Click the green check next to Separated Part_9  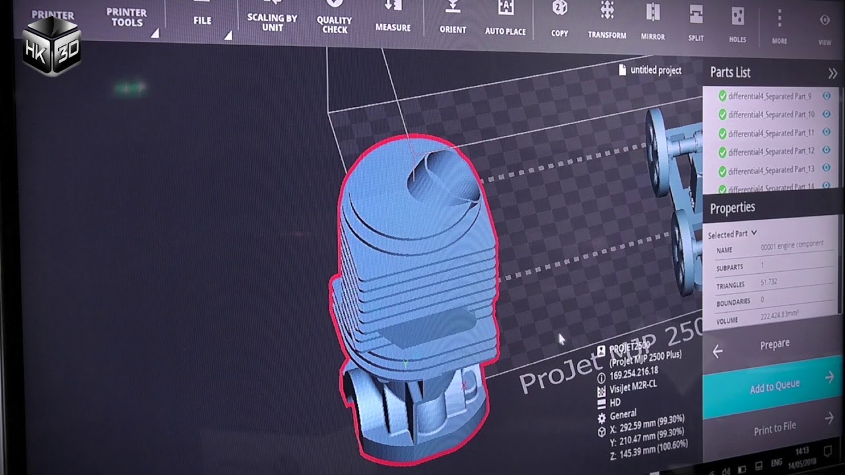(x=722, y=96)
